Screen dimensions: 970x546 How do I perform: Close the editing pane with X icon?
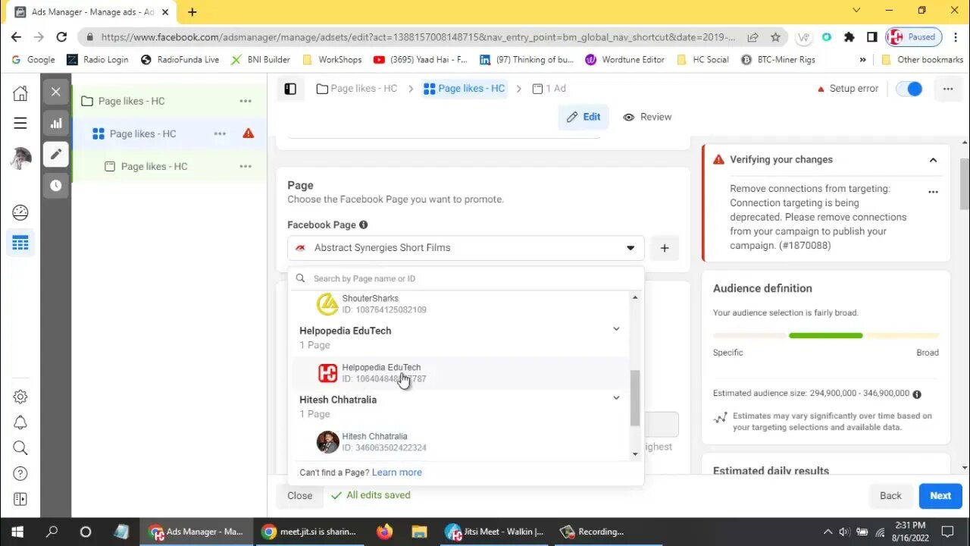pos(56,92)
